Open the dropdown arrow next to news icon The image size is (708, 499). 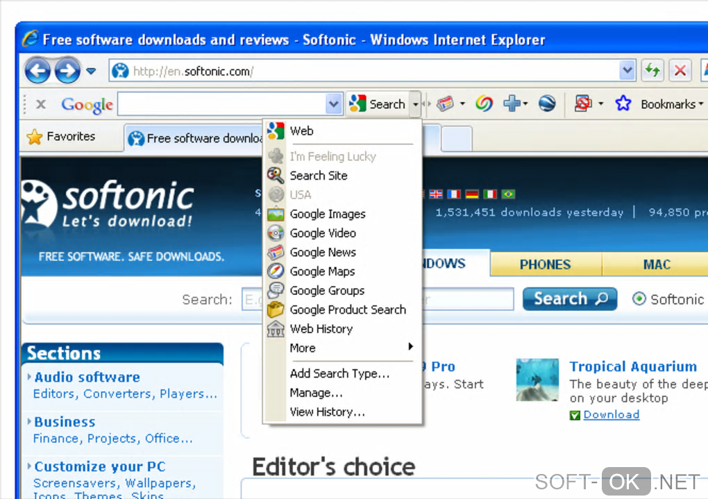462,104
